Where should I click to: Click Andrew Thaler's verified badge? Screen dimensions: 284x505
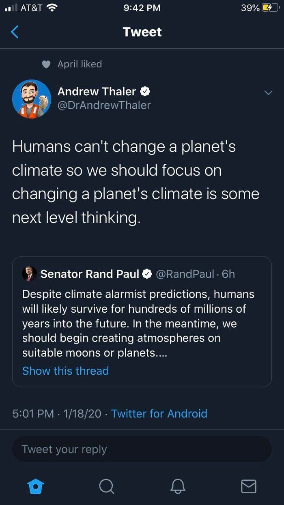point(145,91)
